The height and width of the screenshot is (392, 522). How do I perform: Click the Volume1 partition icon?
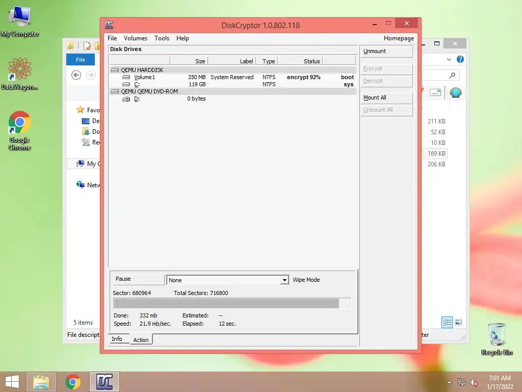[126, 78]
